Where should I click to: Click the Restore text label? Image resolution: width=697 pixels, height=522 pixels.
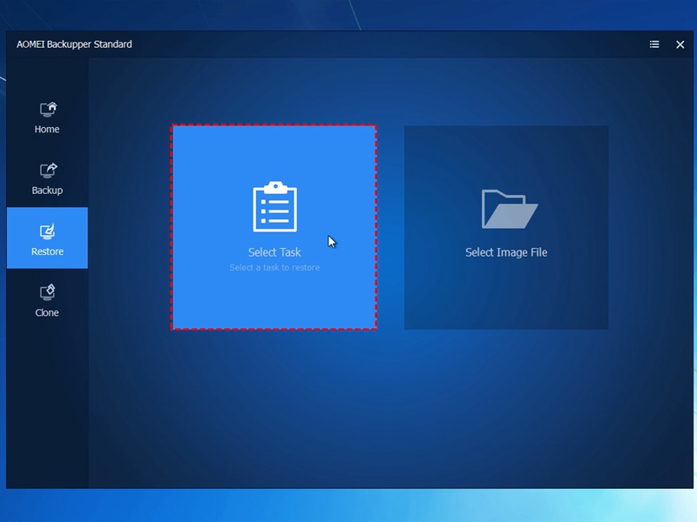point(47,251)
